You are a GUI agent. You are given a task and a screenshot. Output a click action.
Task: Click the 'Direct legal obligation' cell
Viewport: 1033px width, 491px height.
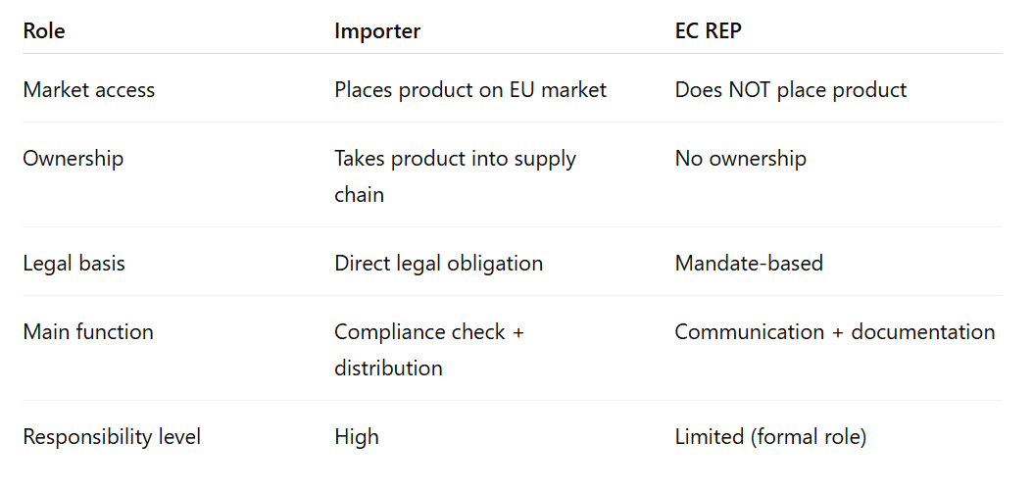coord(438,264)
